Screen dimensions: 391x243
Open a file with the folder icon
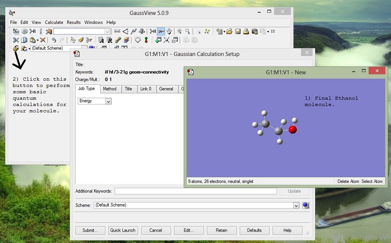(230, 31)
